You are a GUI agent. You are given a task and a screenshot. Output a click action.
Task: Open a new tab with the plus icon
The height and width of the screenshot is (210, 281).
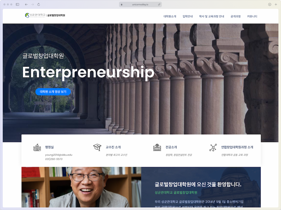coord(276,4)
